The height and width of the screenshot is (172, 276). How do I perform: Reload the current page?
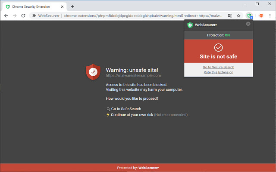(23, 15)
